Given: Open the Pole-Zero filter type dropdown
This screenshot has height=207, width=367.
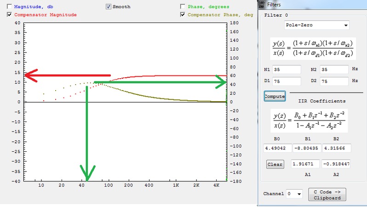Looking at the screenshot, I should tap(316, 25).
